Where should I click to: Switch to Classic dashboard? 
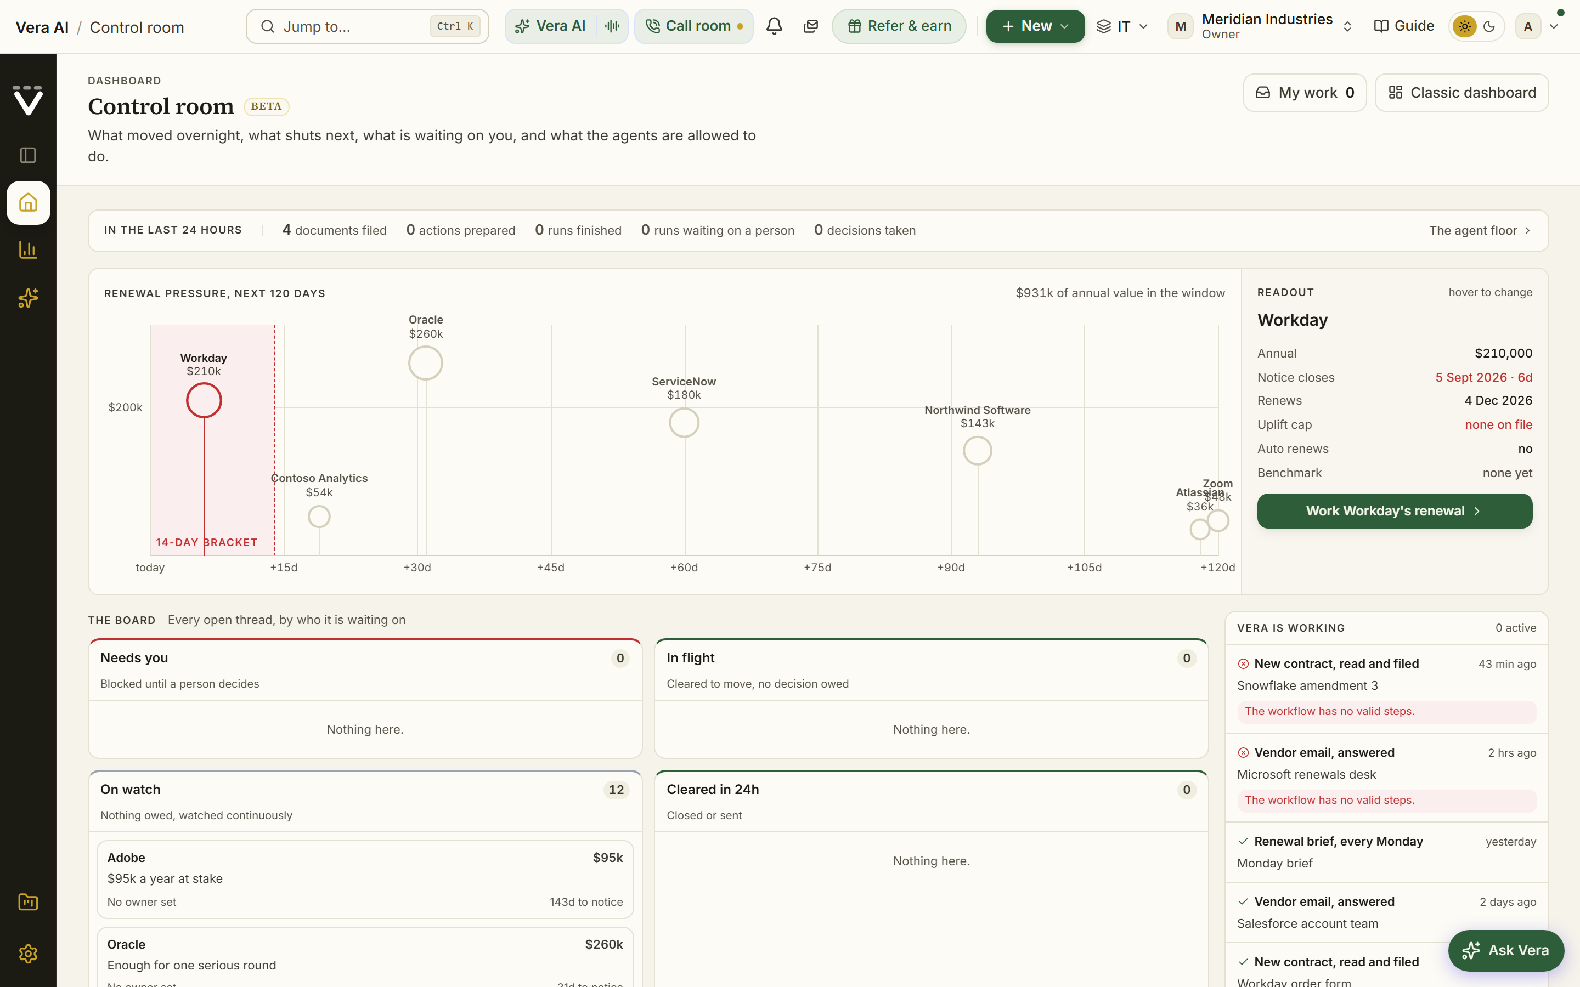pyautogui.click(x=1462, y=93)
